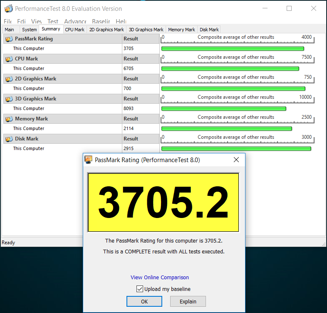Click the PassMark Rating header label
The width and height of the screenshot is (327, 313).
point(34,39)
